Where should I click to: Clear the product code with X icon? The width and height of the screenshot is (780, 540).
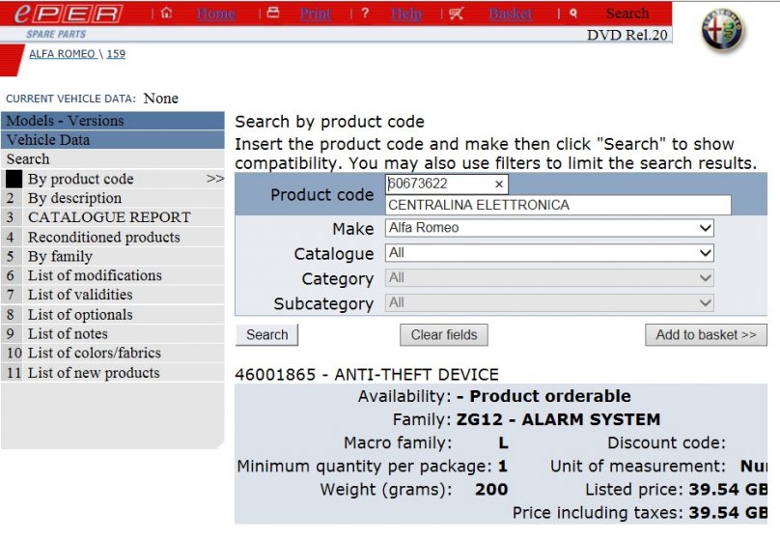(499, 184)
